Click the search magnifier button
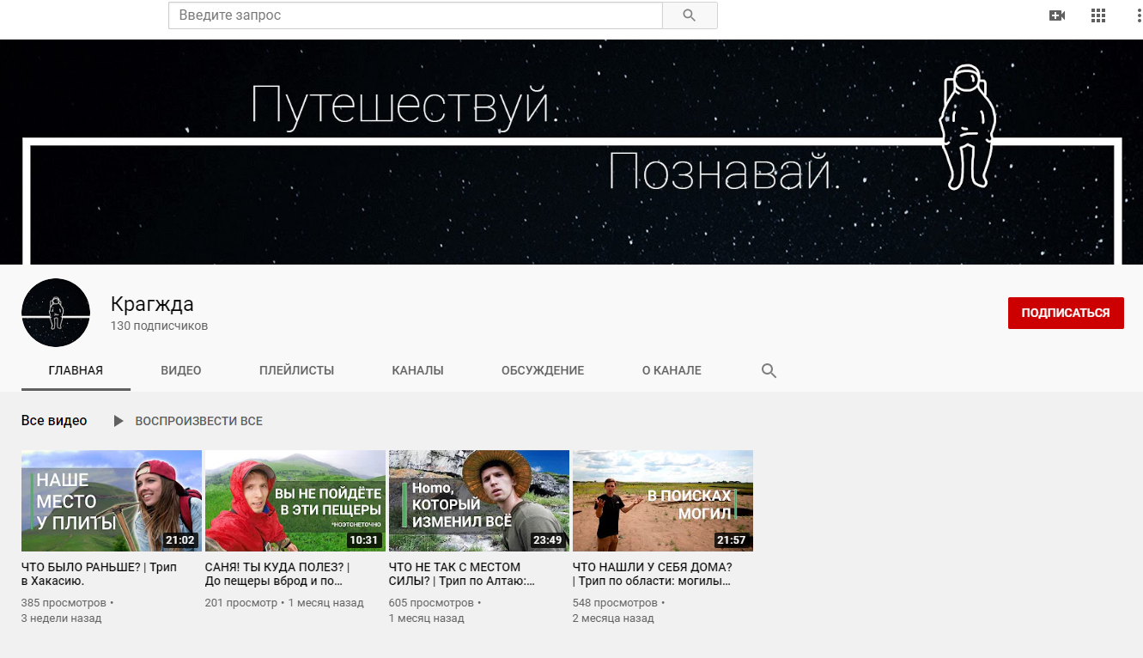Viewport: 1143px width, 658px height. point(690,15)
